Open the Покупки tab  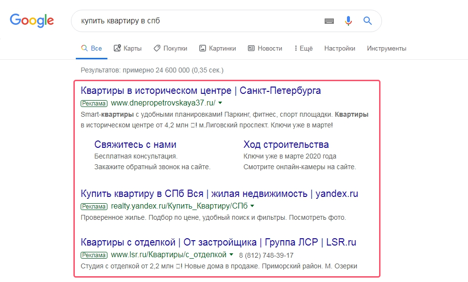171,49
